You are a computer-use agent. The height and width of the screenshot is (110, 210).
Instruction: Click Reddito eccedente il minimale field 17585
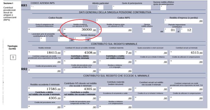click(44, 89)
